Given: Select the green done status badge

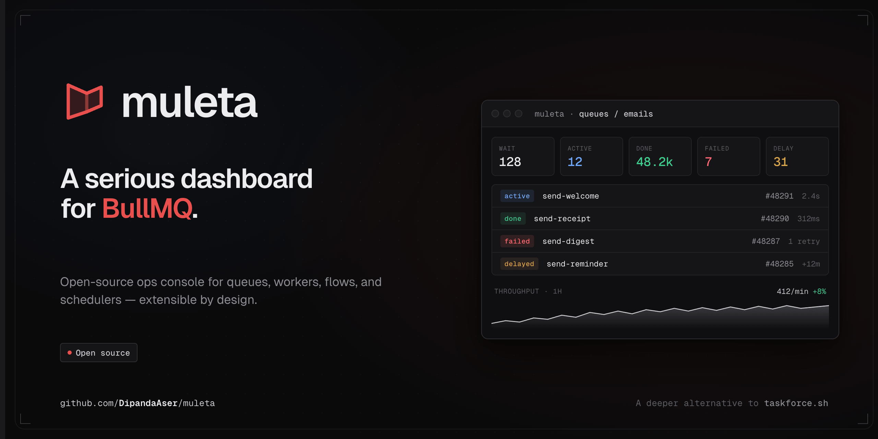Looking at the screenshot, I should (x=513, y=218).
